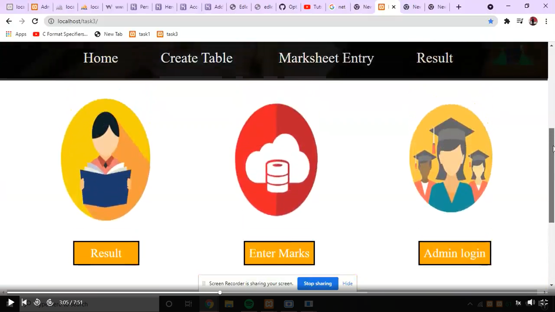
Task: Open the Apps grid shortcut
Action: point(16,34)
